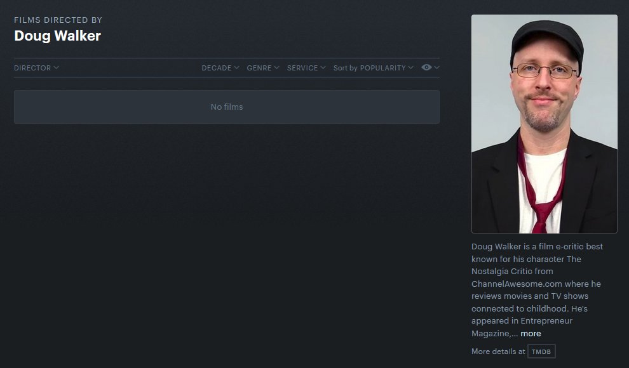
Task: Click the eye visibility filter icon
Action: point(426,67)
